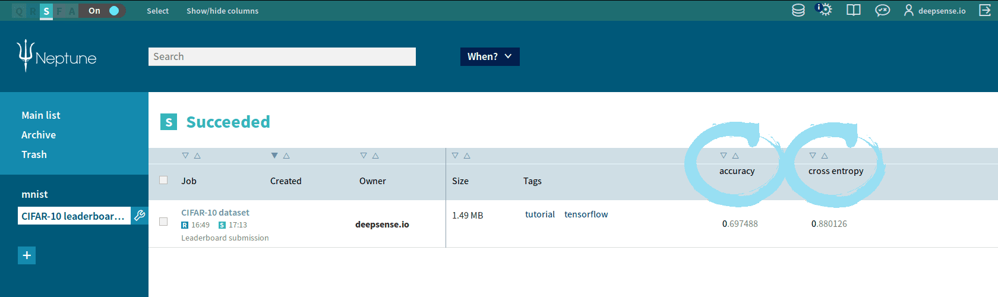Open the feedback speech bubble icon
998x297 pixels.
point(882,10)
